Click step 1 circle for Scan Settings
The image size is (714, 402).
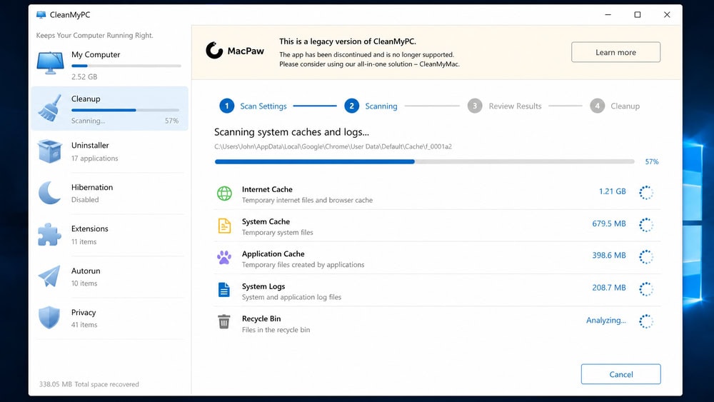click(227, 106)
